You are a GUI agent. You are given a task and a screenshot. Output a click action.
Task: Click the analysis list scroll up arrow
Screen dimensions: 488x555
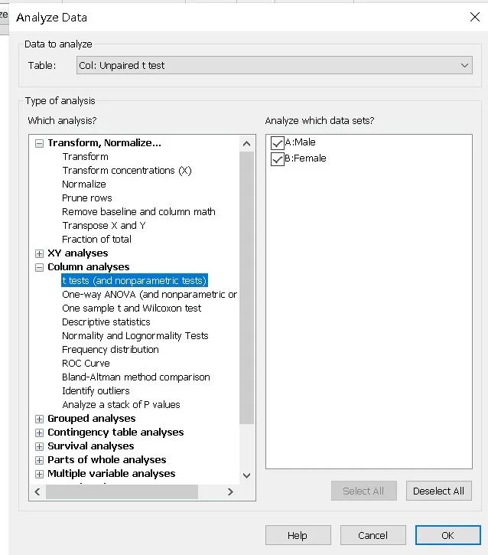[x=247, y=144]
